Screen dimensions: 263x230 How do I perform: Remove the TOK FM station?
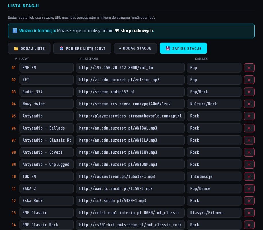click(x=249, y=177)
